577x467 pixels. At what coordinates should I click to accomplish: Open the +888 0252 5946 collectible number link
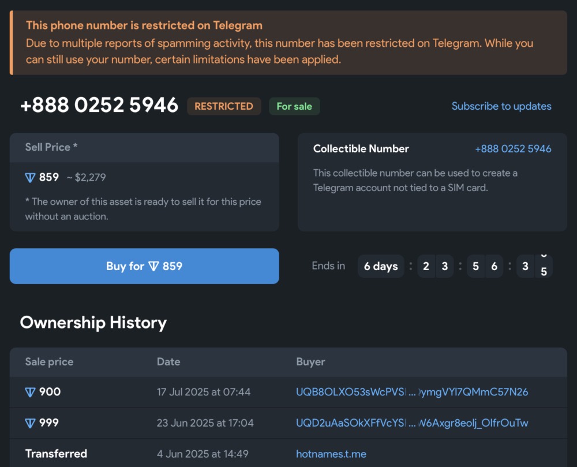513,149
